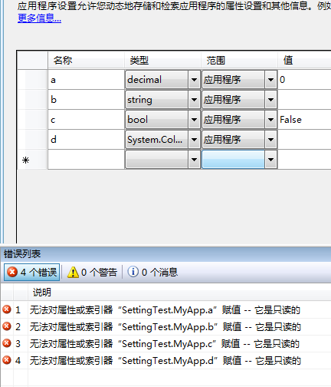This screenshot has height=387, width=331.
Task: Click the error icon on error row 4
Action: pos(7,360)
